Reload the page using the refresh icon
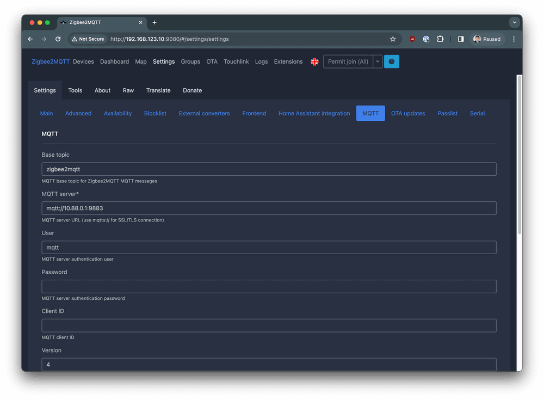 [58, 39]
